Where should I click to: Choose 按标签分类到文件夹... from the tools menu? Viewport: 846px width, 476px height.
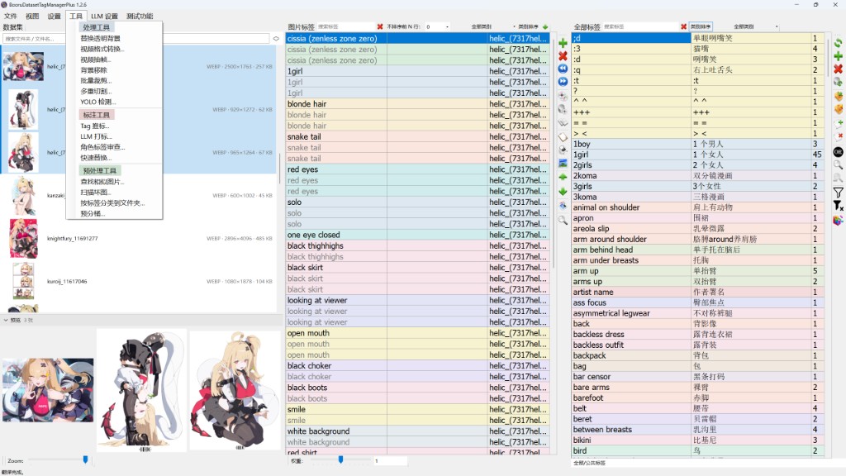click(x=112, y=203)
